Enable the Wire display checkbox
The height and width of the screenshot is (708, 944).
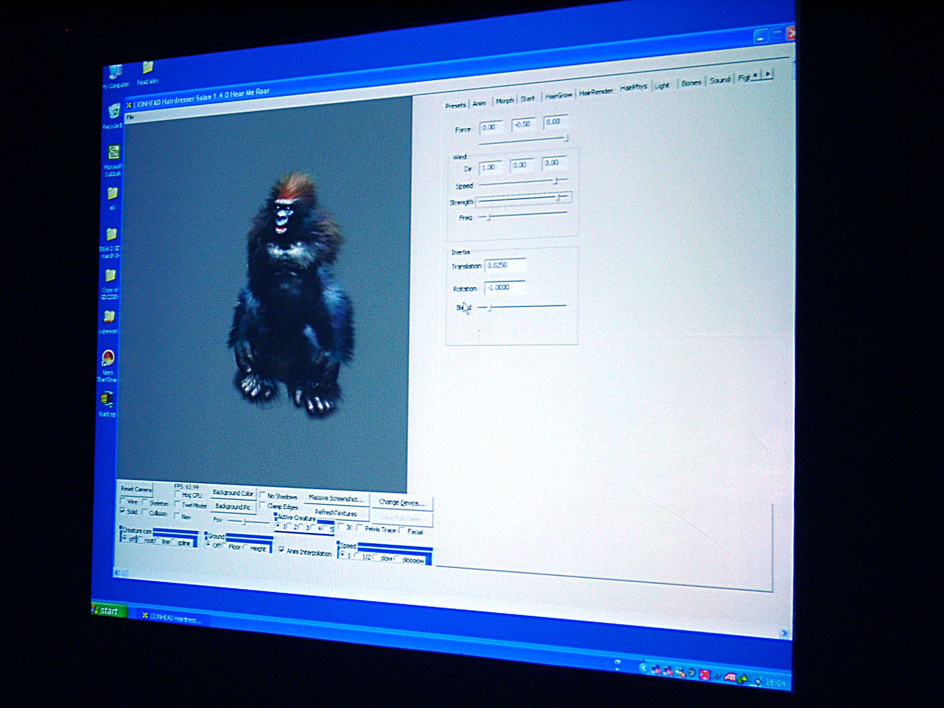tap(123, 501)
